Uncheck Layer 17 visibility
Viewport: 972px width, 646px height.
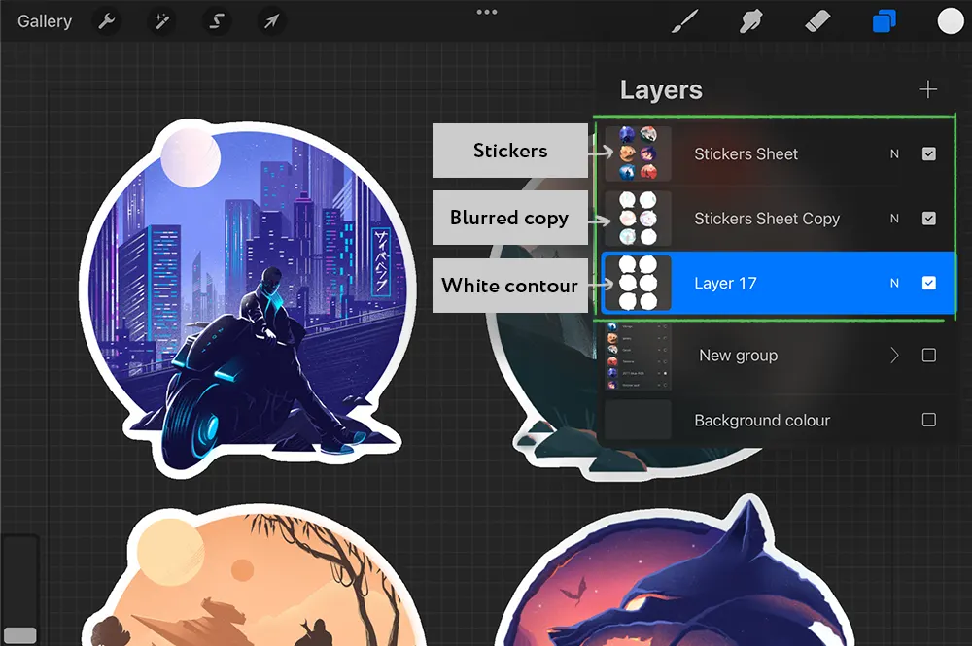click(928, 283)
